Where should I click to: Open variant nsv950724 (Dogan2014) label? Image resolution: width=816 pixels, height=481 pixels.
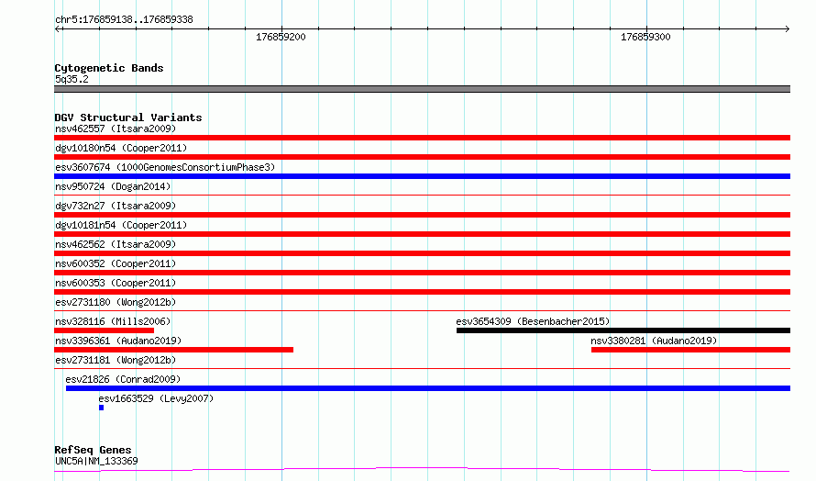pos(113,186)
